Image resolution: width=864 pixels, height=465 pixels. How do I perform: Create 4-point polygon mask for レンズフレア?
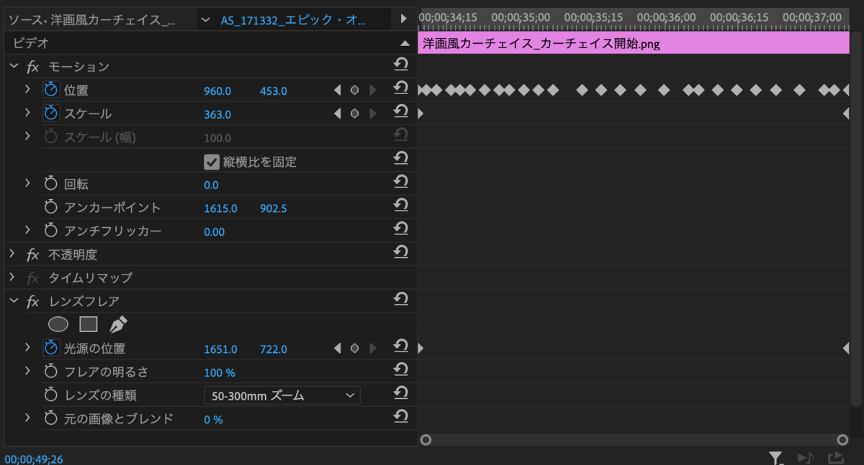click(88, 324)
